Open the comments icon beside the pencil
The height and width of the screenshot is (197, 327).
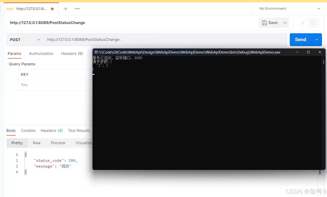pos(314,23)
